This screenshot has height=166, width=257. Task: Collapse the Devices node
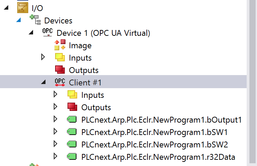(x=19, y=20)
